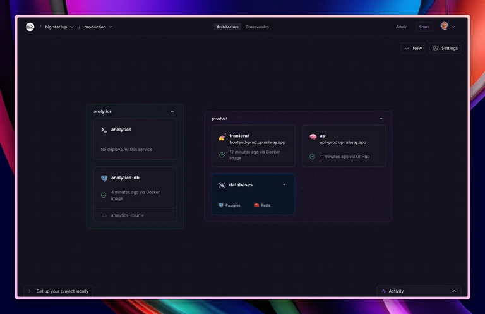Click the product group title

(220, 119)
